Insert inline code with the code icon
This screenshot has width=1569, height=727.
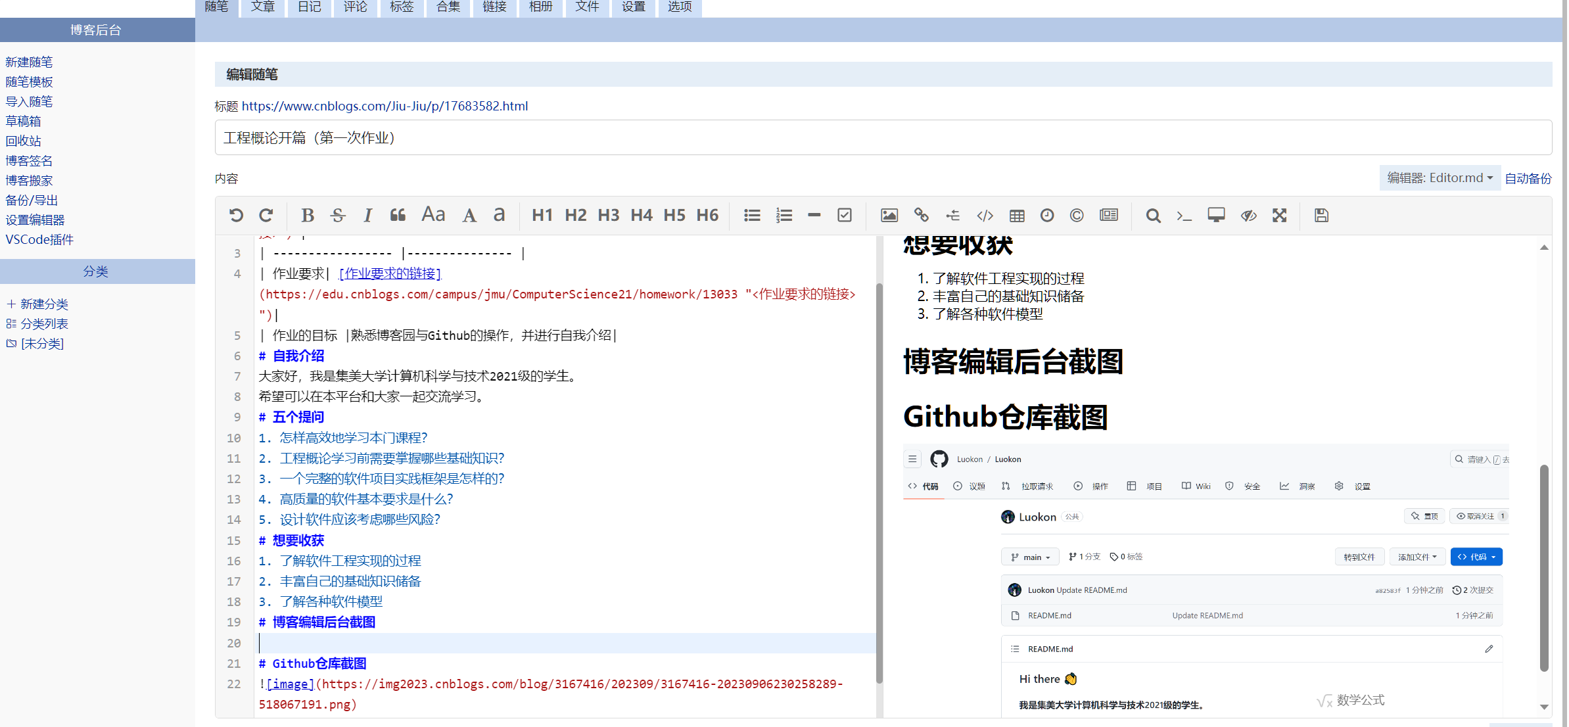point(985,215)
